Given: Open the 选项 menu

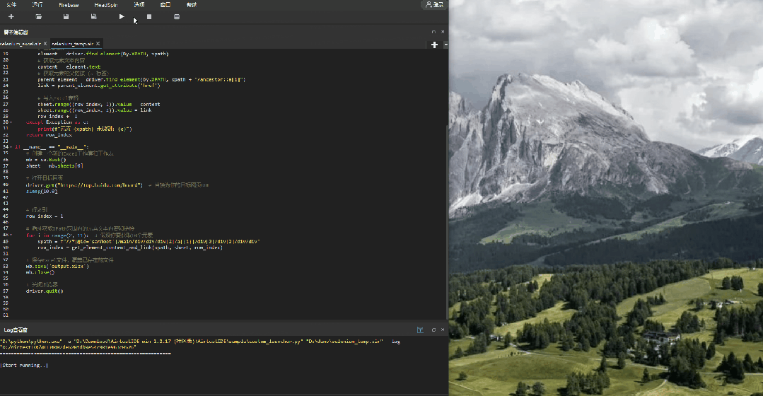Looking at the screenshot, I should coord(139,4).
